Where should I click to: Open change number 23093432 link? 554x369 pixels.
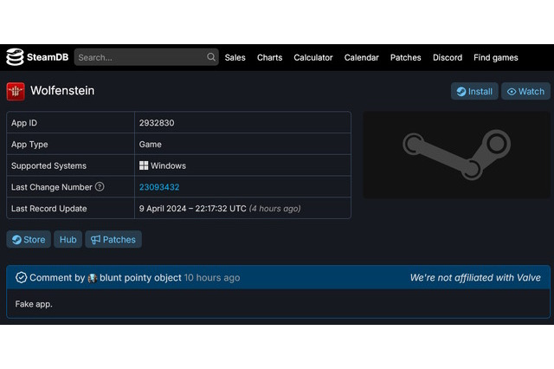tap(159, 187)
